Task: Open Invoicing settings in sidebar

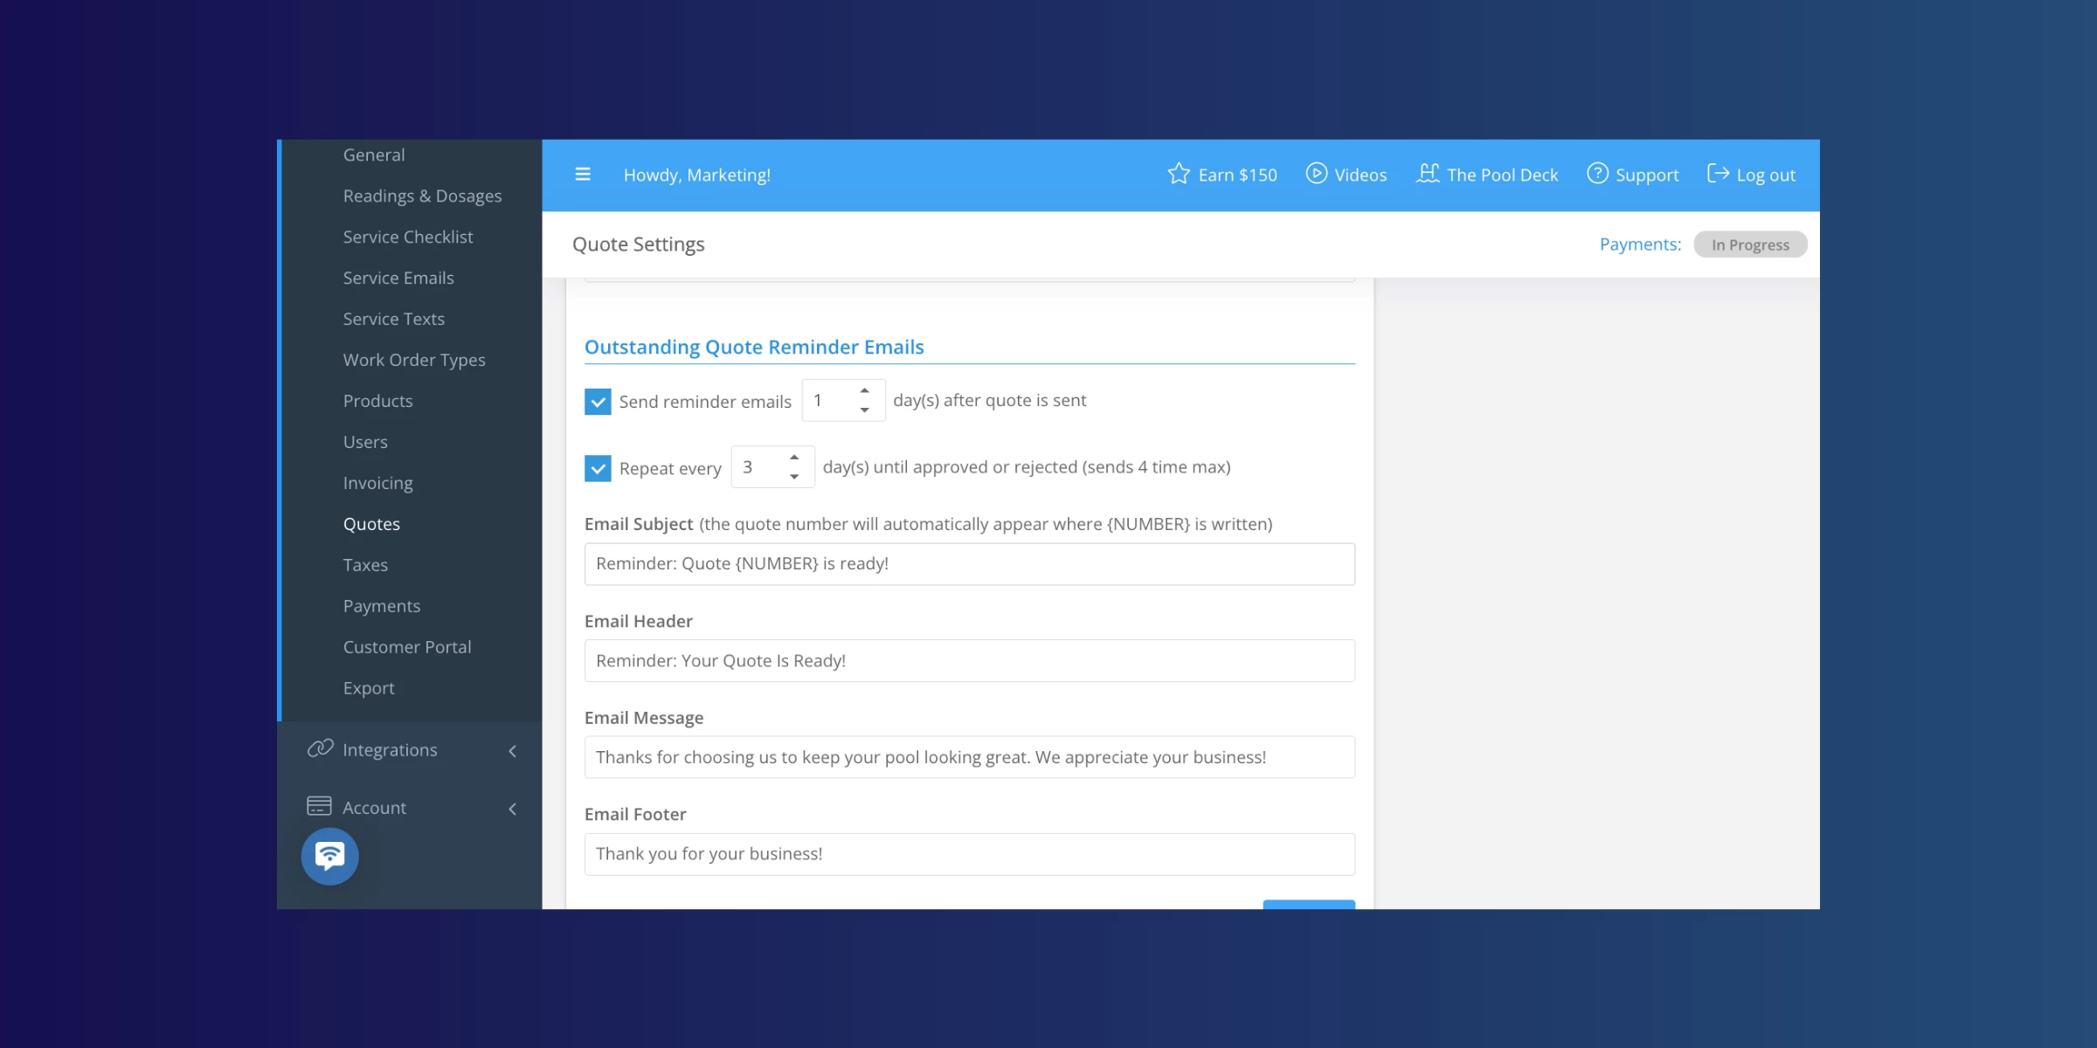Action: click(377, 483)
